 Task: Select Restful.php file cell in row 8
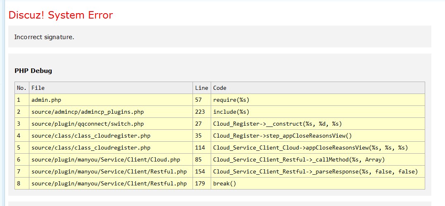coord(111,184)
